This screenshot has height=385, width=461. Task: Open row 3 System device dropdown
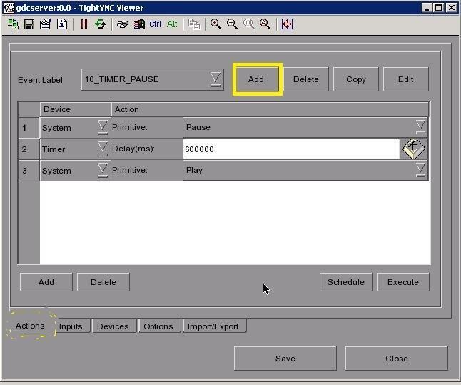tap(75, 171)
